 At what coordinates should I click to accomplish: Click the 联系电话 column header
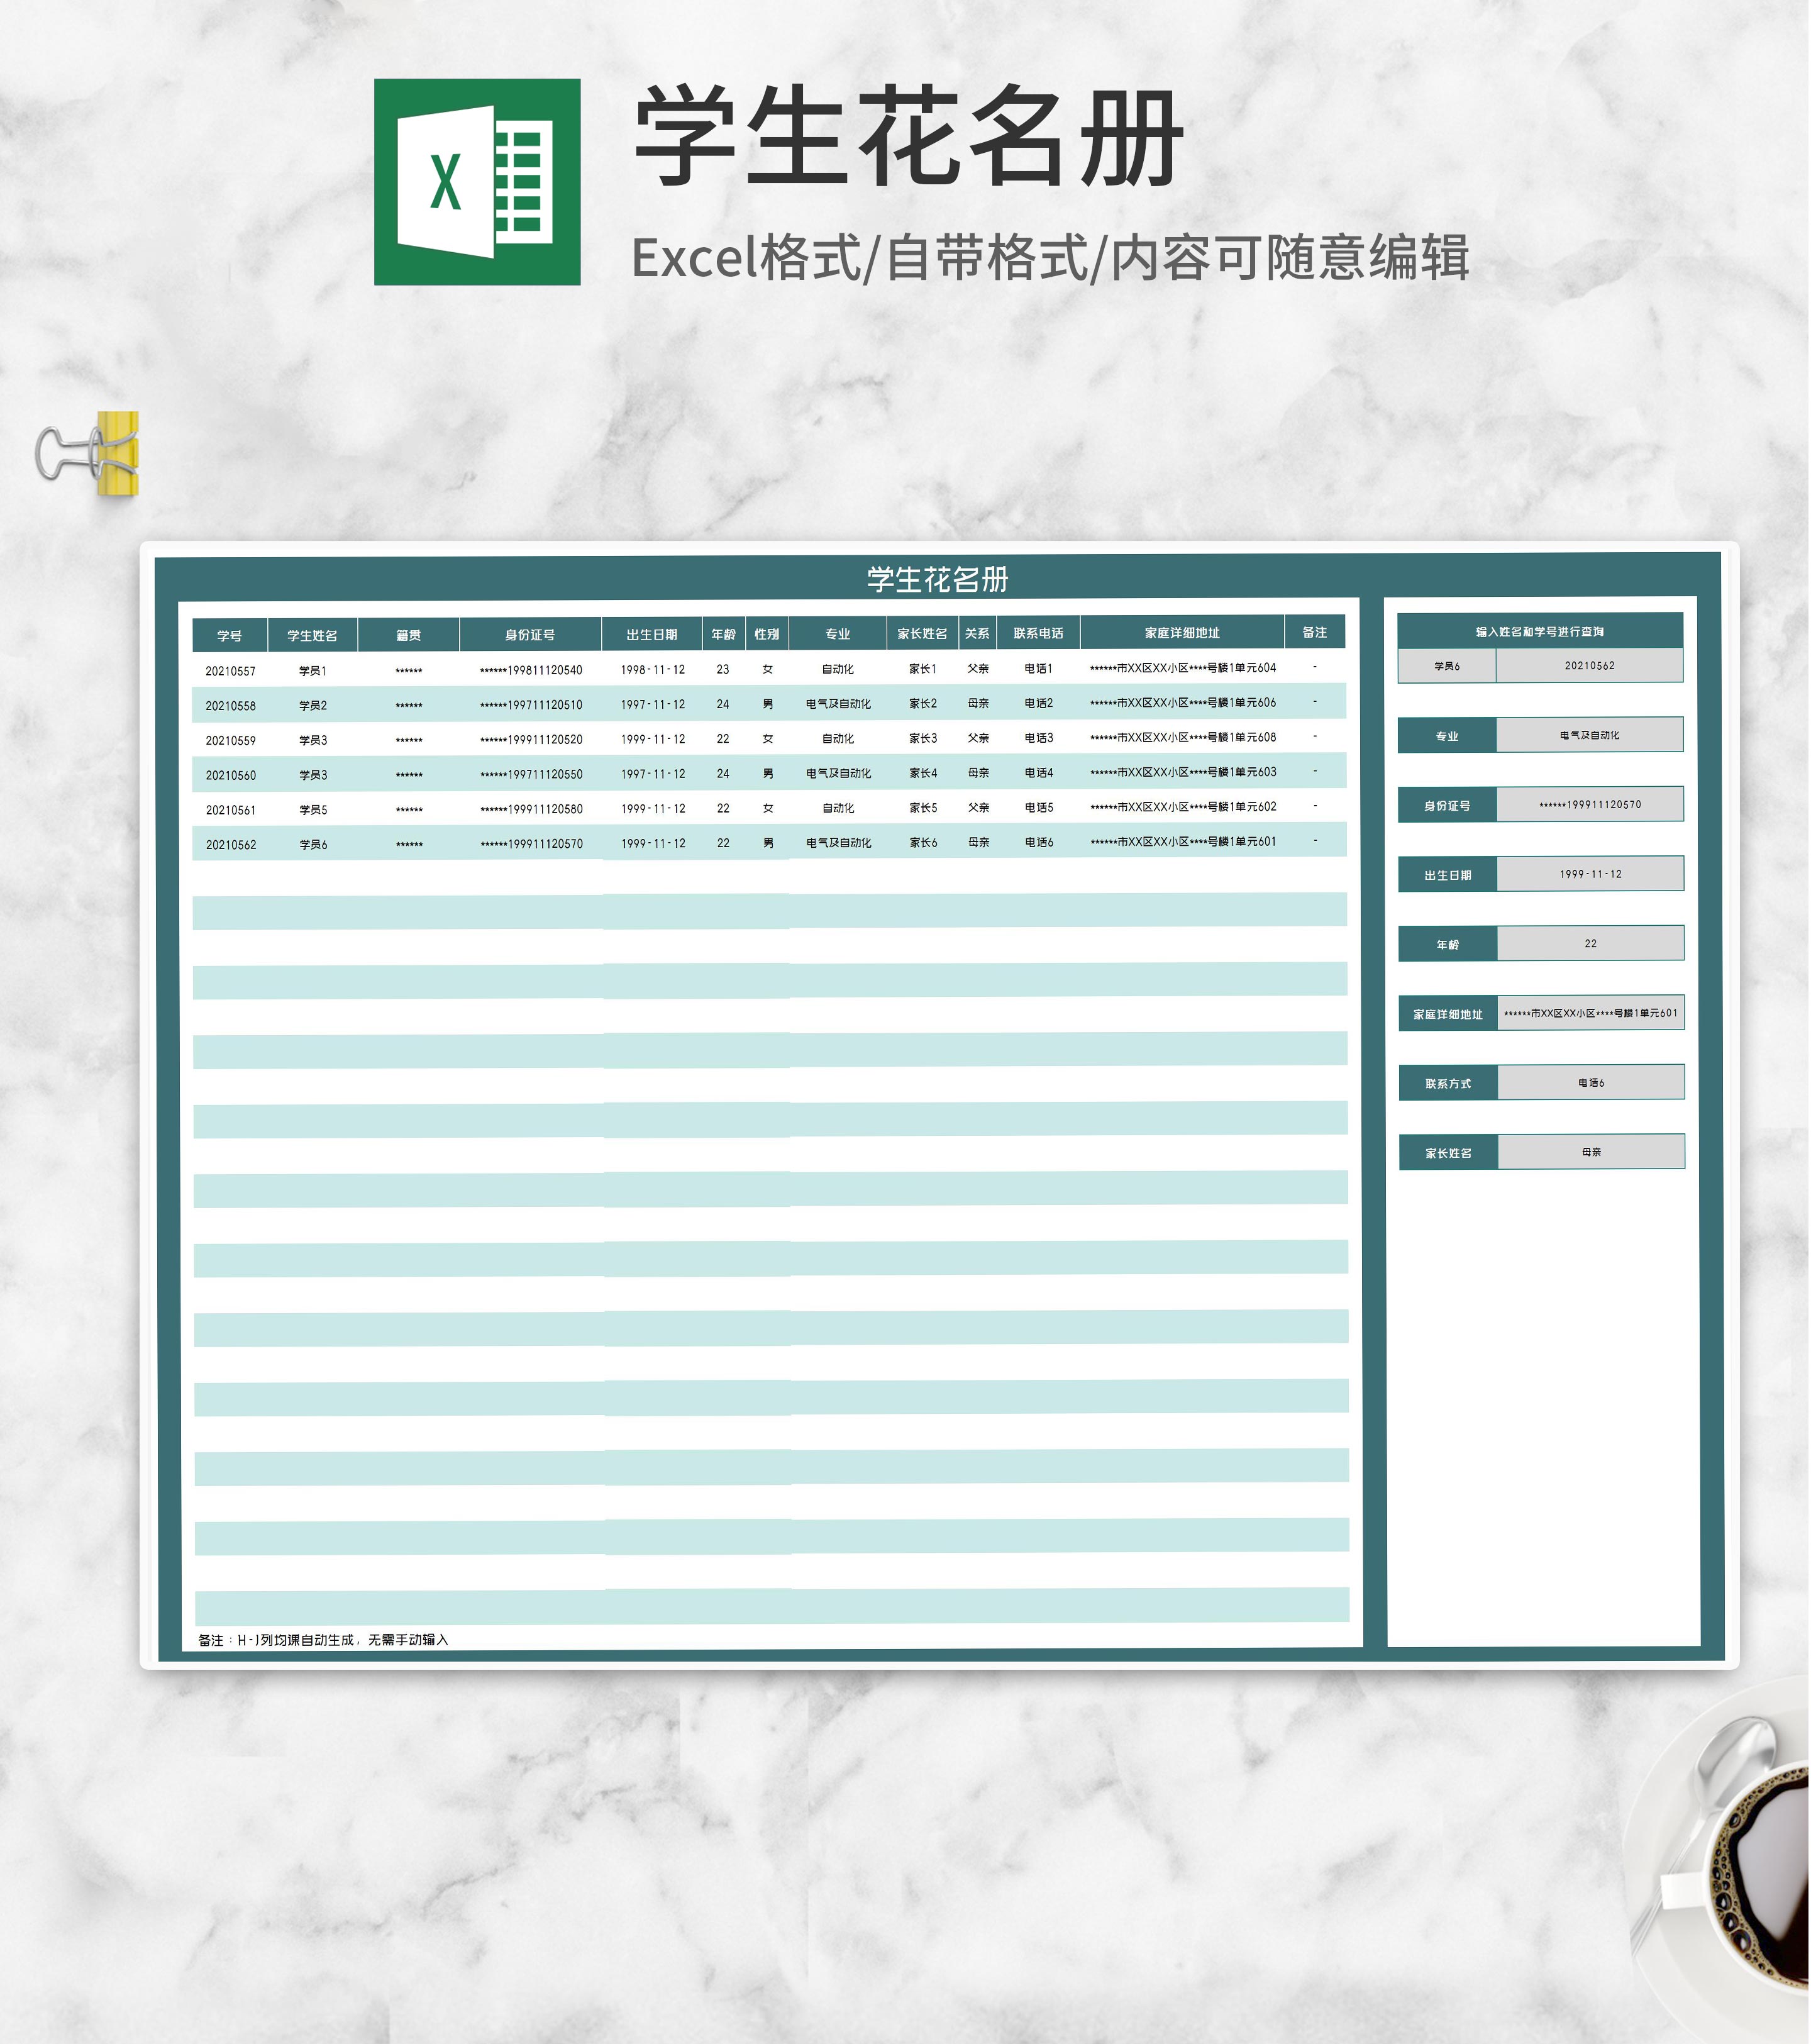pyautogui.click(x=1038, y=633)
